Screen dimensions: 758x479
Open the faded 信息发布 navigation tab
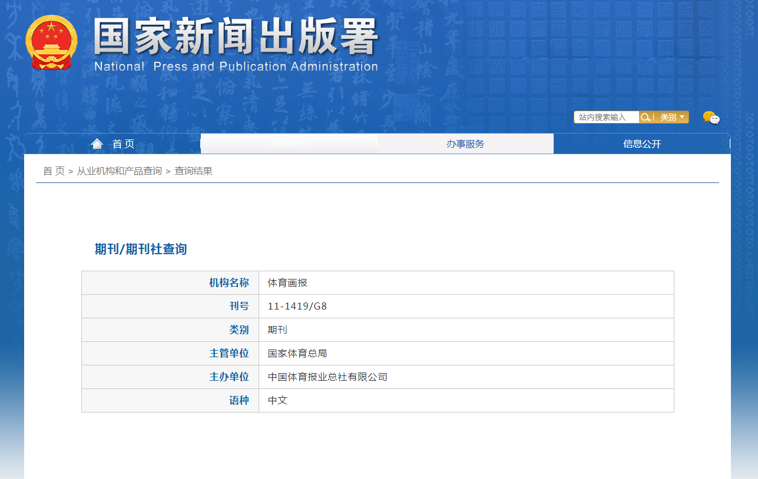pyautogui.click(x=289, y=144)
